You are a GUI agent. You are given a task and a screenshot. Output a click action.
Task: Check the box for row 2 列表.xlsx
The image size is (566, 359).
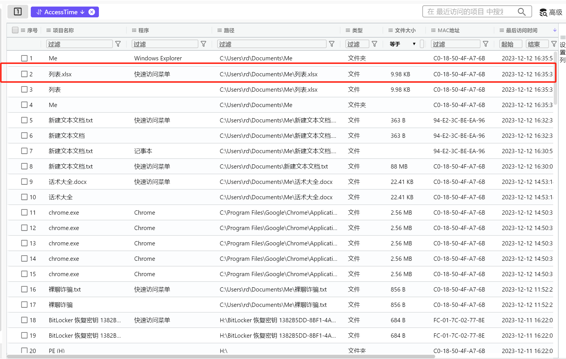(25, 74)
